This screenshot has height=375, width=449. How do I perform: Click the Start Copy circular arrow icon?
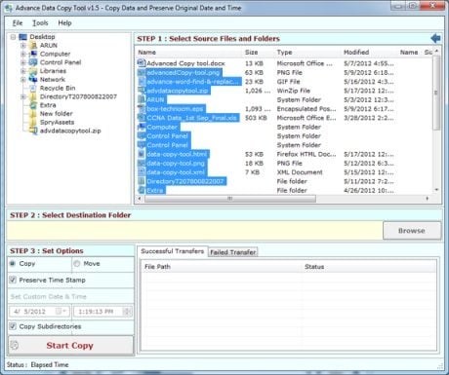[15, 345]
